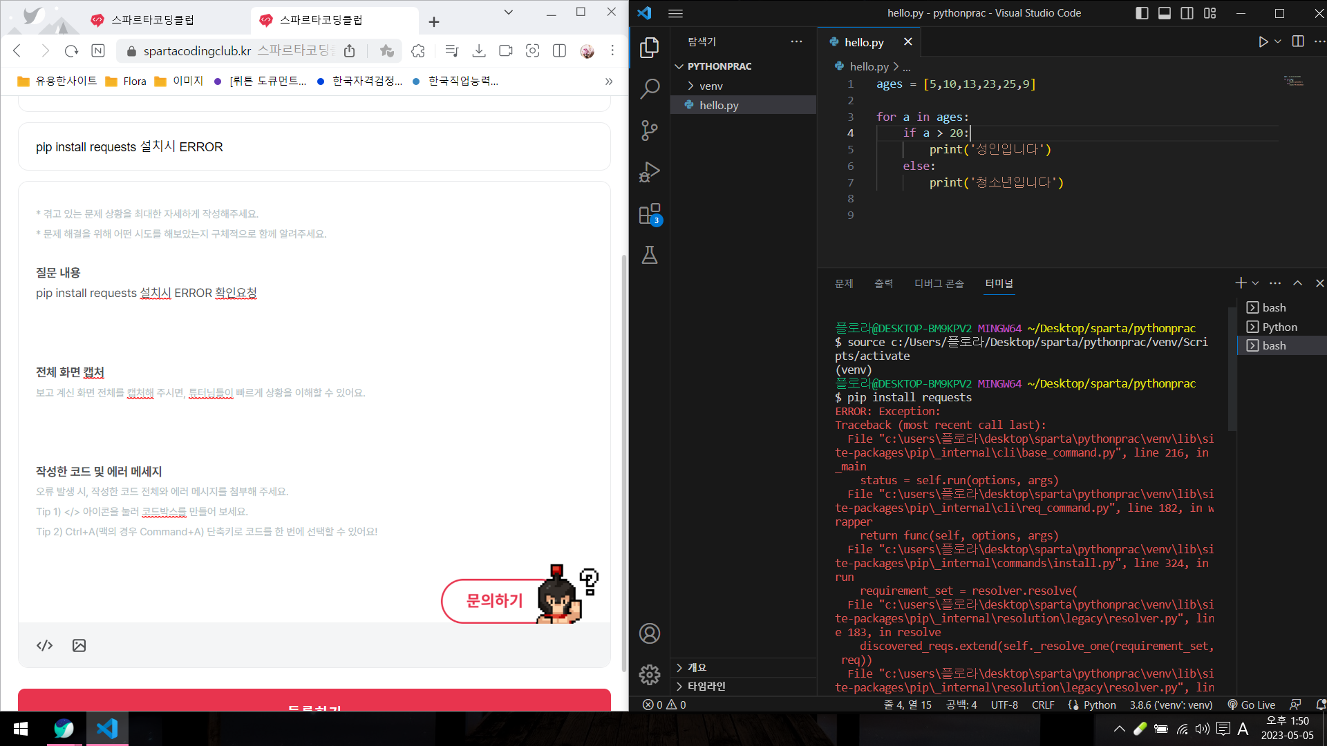This screenshot has width=1327, height=746.
Task: Collapse the PYTHONPRAC folder section
Action: point(744,66)
